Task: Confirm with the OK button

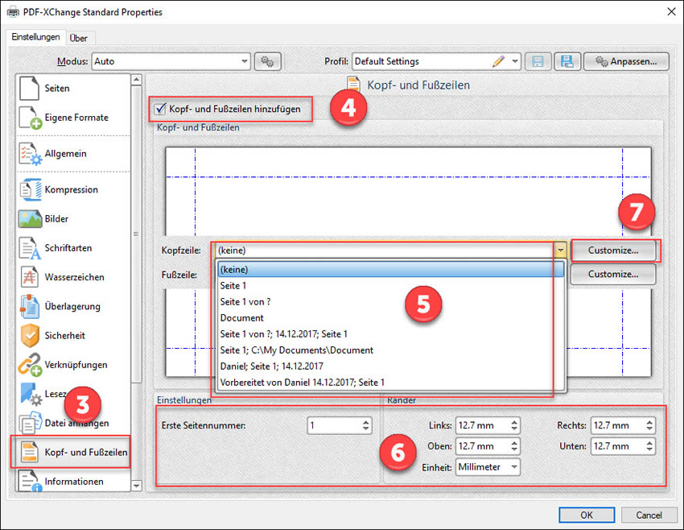Action: [587, 516]
